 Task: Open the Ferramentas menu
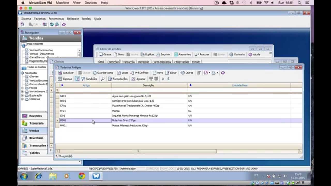[56, 19]
